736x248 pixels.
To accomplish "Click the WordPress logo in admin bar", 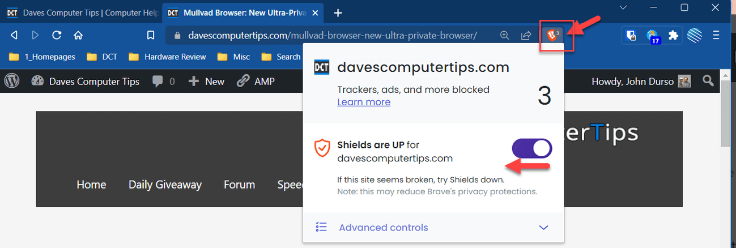I will click(x=12, y=82).
